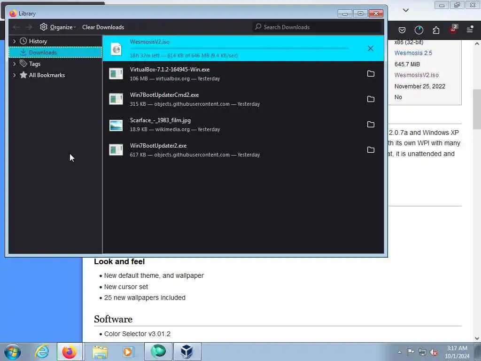
Task: Switch to Firefox on the taskbar
Action: pyautogui.click(x=70, y=352)
